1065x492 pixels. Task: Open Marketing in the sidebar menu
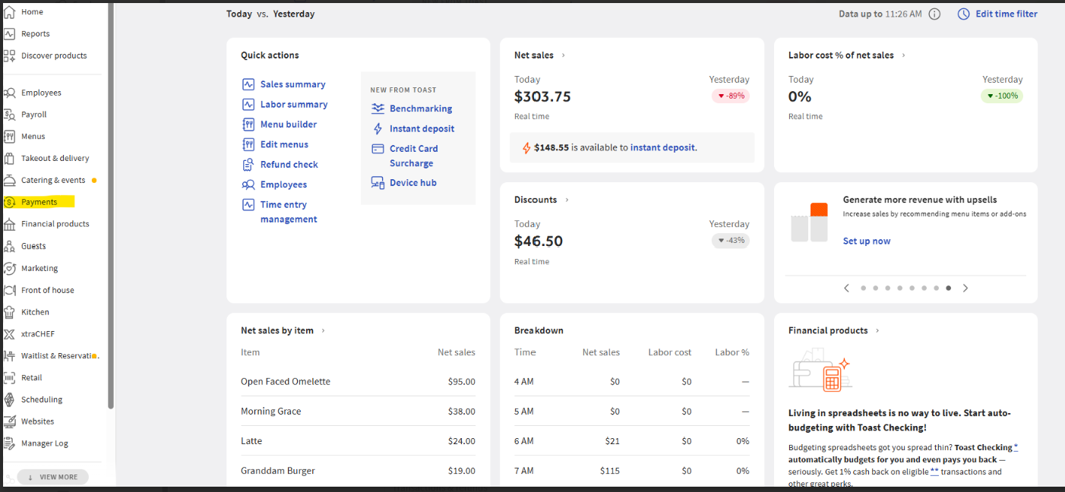[x=40, y=268]
